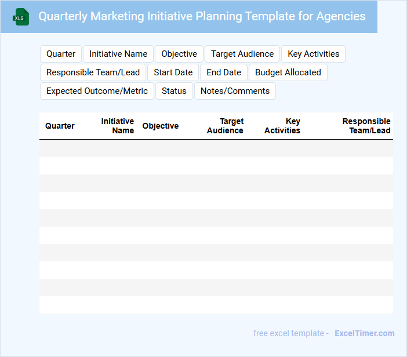This screenshot has height=357, width=407.
Task: Click the Target Audience column header
Action: tap(226, 126)
